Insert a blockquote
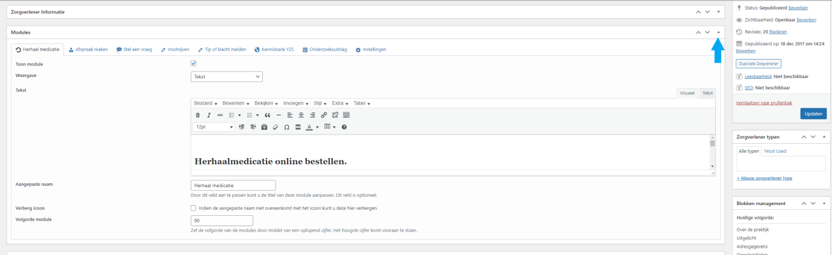The width and height of the screenshot is (832, 255). (268, 115)
